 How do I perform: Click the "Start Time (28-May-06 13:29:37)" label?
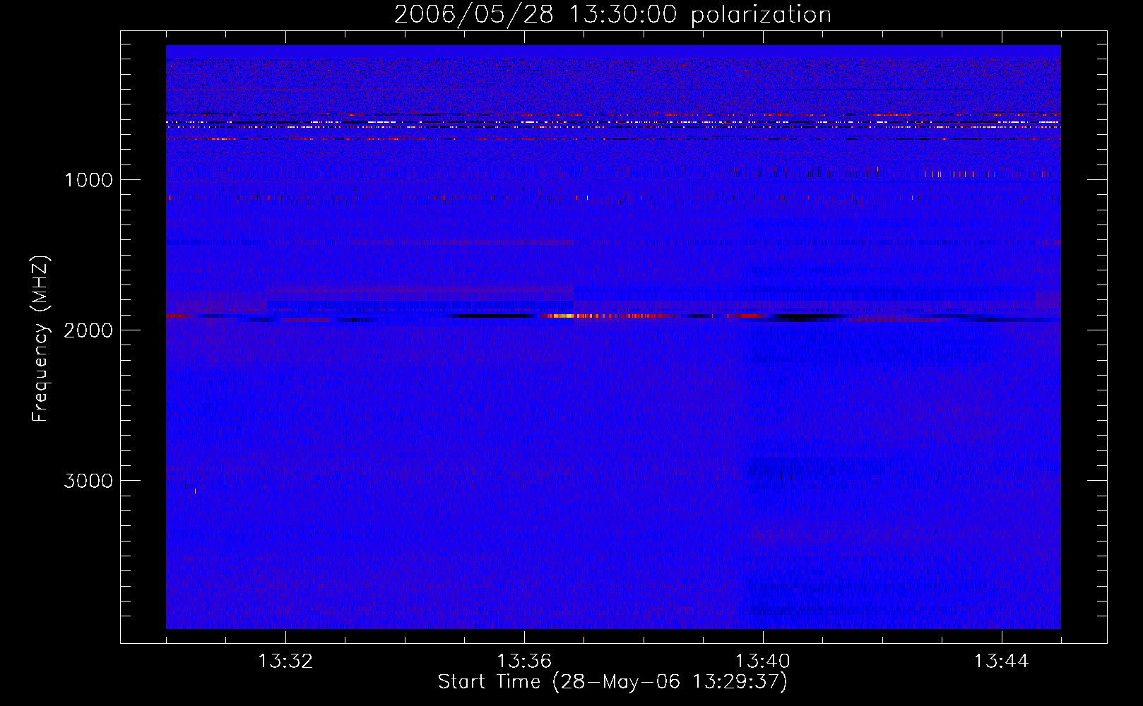(612, 682)
